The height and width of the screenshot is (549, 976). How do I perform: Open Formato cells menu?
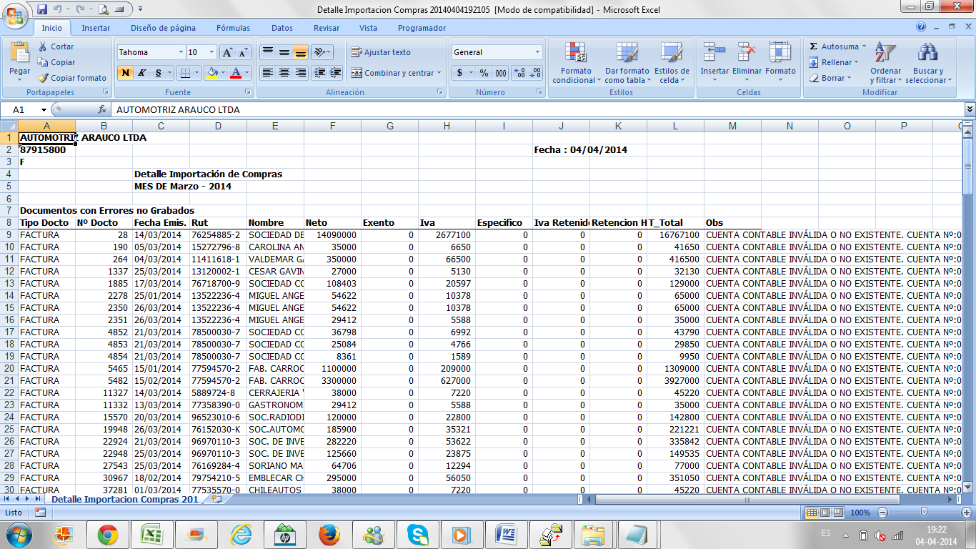click(780, 63)
